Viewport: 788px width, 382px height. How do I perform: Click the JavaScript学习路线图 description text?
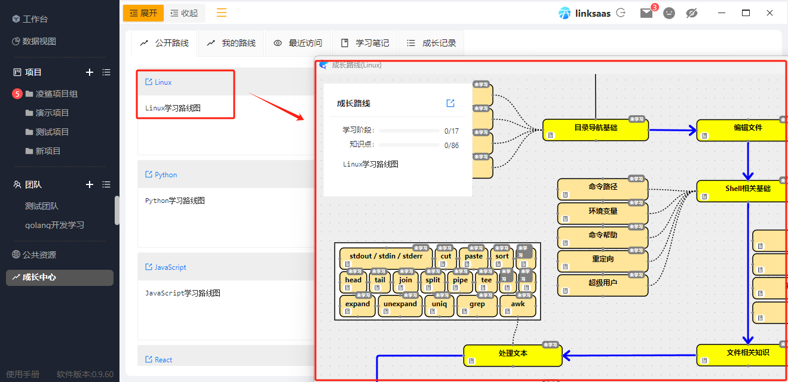coord(183,293)
